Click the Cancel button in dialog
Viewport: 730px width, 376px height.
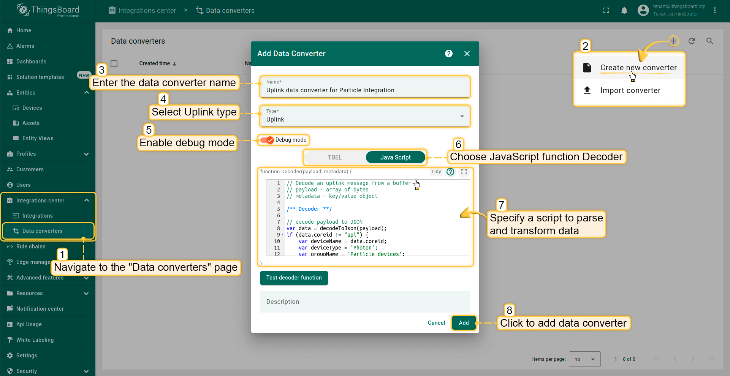[x=436, y=323]
